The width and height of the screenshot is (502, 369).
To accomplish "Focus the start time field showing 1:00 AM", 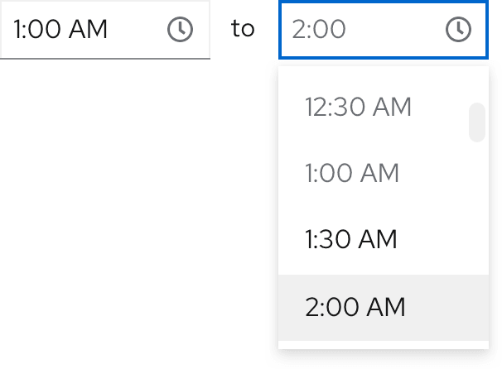I will (x=83, y=30).
